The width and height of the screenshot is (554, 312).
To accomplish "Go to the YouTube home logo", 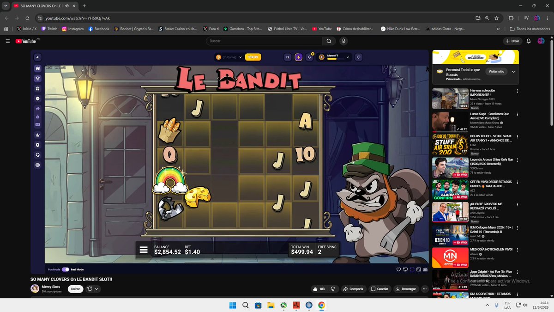I will click(27, 41).
